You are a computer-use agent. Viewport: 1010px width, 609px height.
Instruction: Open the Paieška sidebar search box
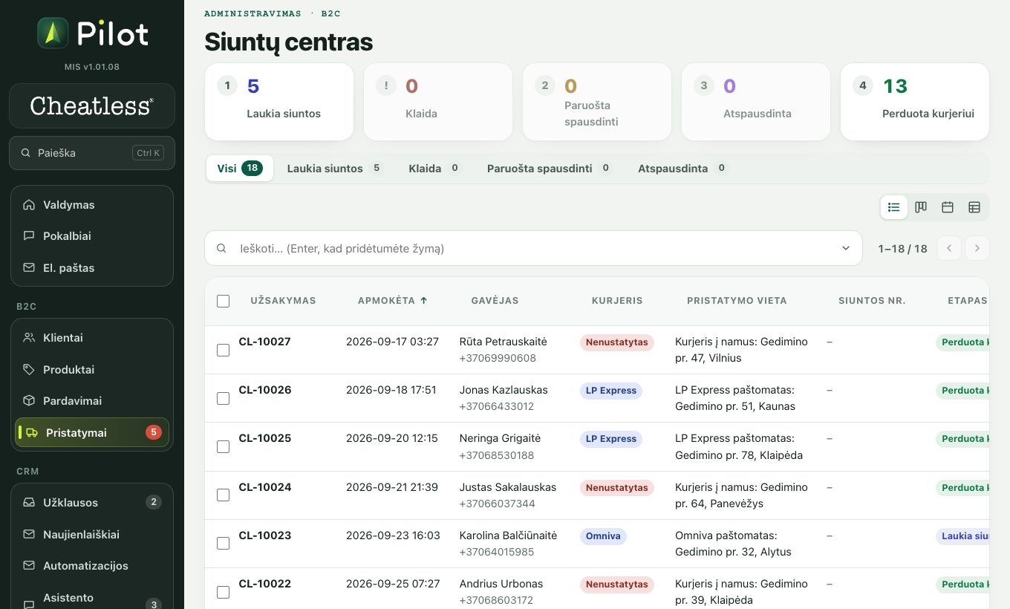pos(92,153)
